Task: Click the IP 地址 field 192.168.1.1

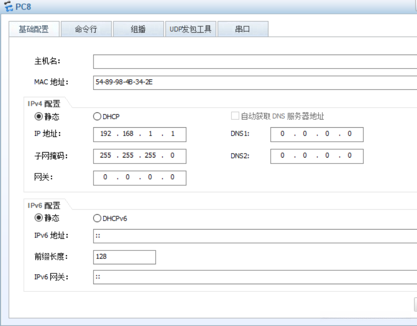Action: pyautogui.click(x=140, y=135)
